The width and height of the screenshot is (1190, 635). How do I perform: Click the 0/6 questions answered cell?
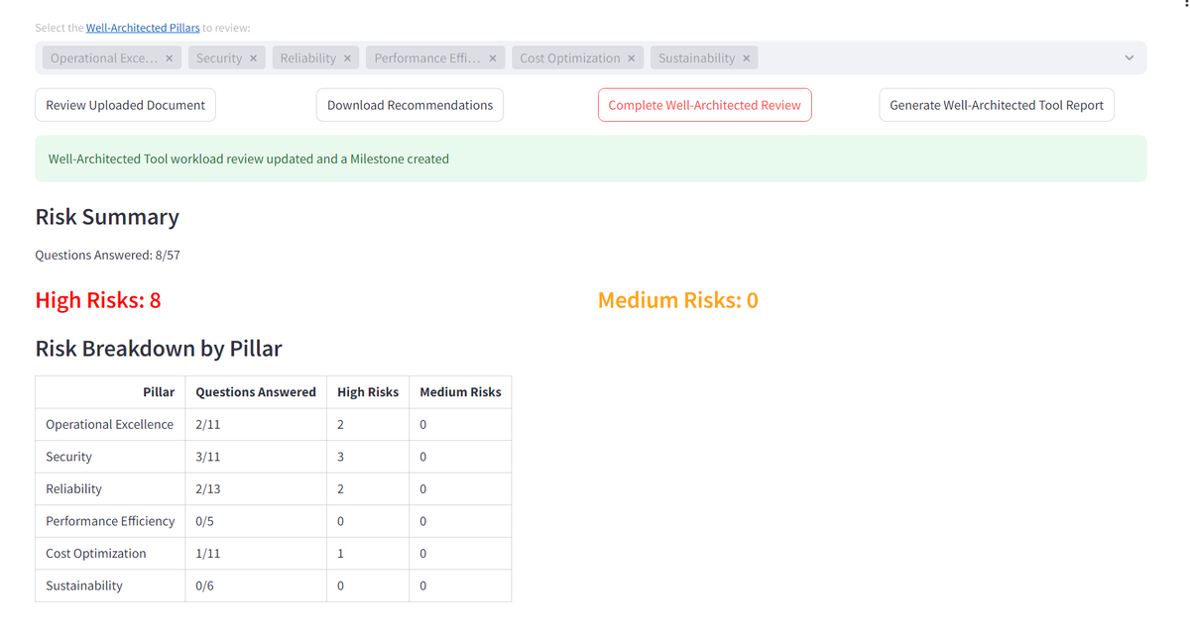[x=256, y=585]
